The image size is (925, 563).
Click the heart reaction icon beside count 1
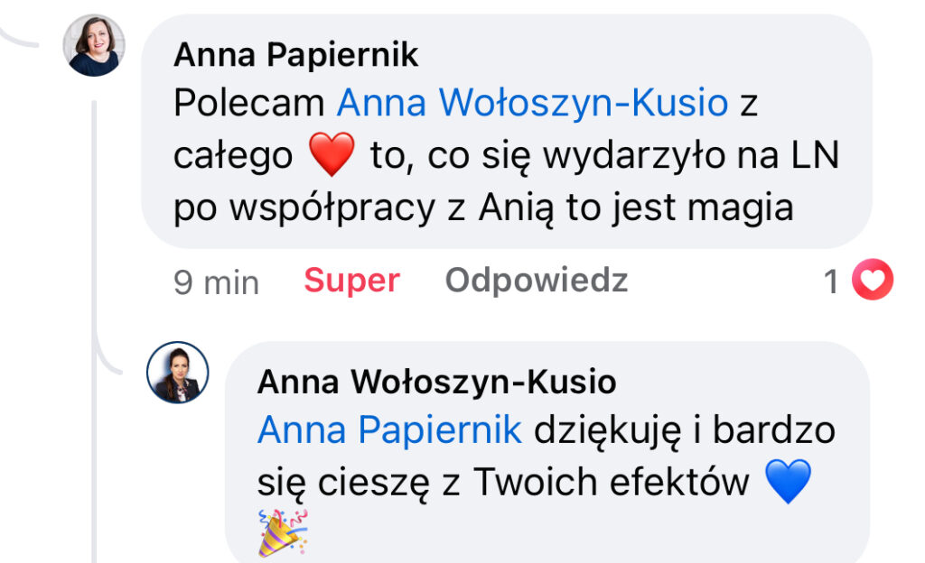click(873, 280)
